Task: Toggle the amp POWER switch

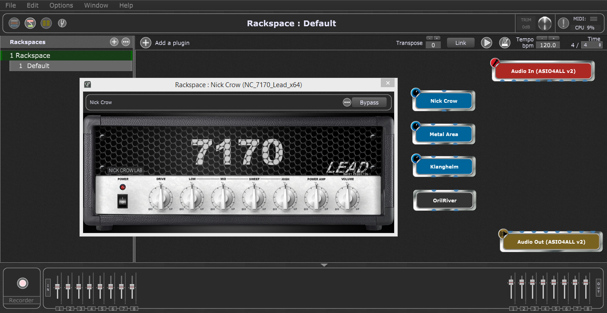Action: (x=122, y=201)
